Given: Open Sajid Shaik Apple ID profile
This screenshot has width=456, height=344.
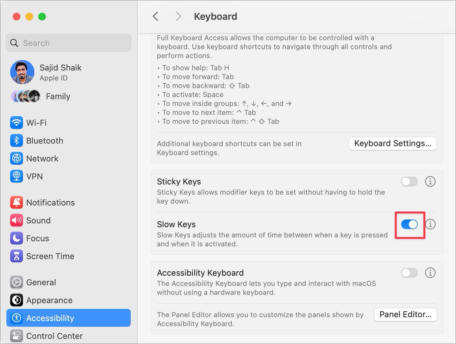Looking at the screenshot, I should (x=60, y=72).
